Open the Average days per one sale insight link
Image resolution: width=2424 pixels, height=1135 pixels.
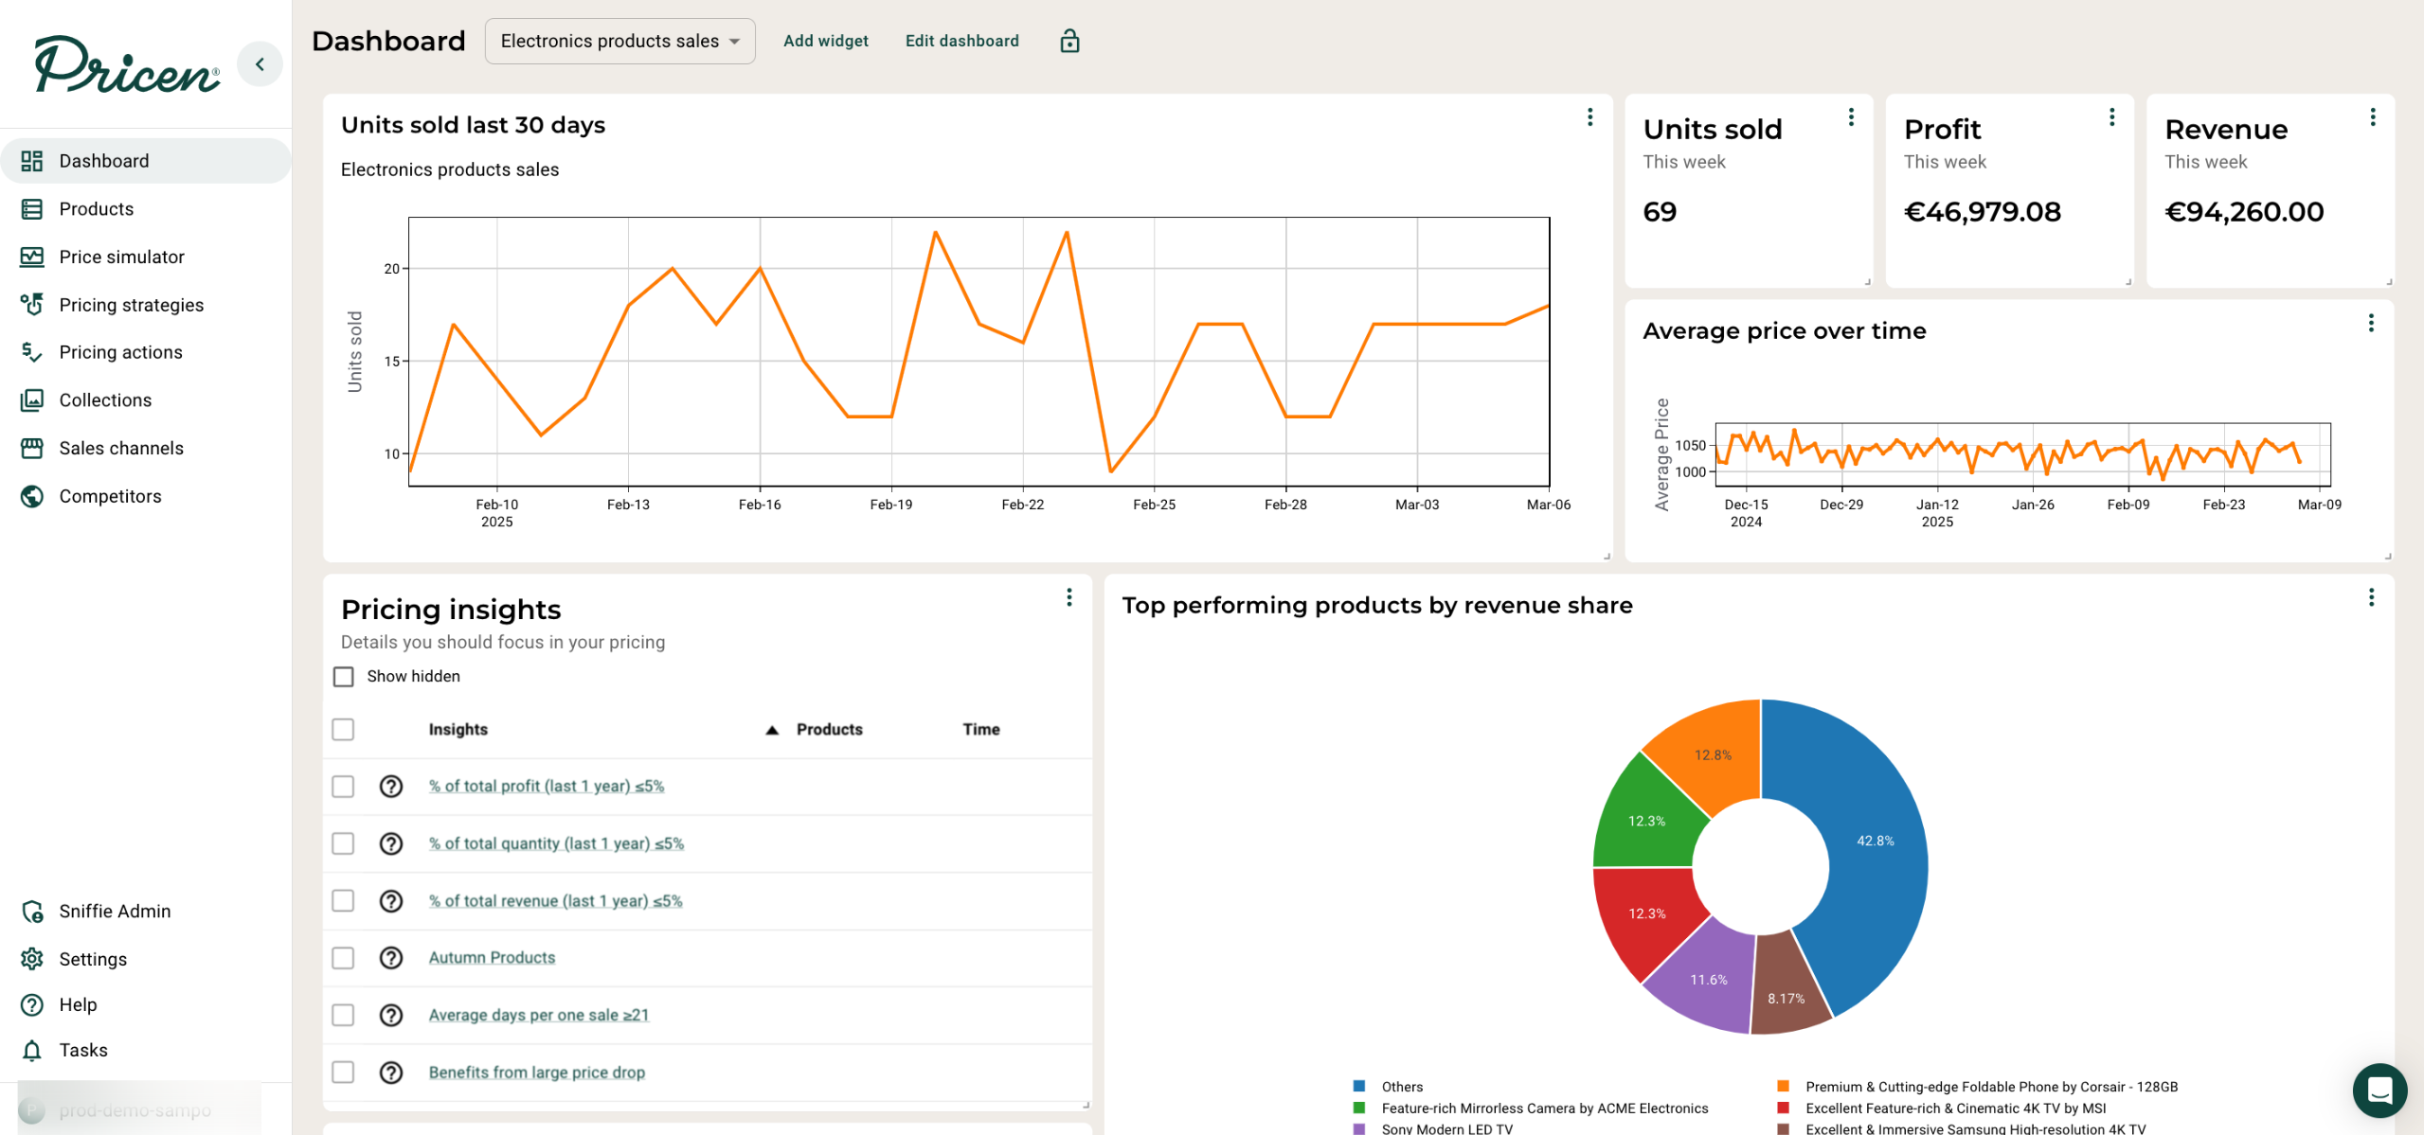pos(538,1015)
